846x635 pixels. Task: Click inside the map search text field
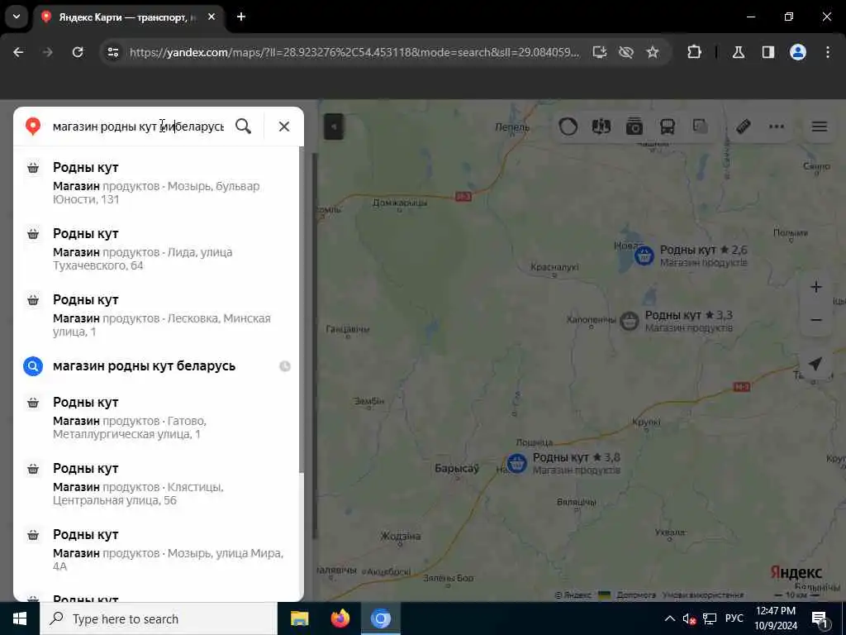pos(138,127)
